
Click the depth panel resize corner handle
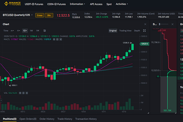point(176,113)
